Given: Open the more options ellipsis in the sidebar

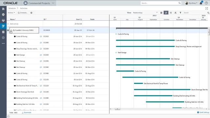Looking at the screenshot, I should pyautogui.click(x=3, y=43).
